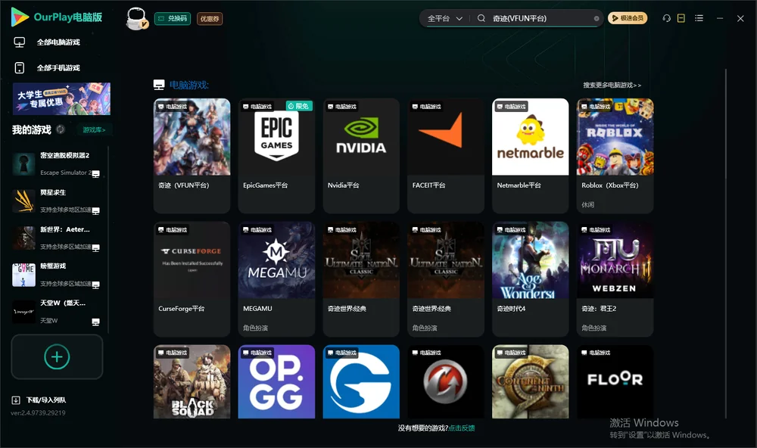Add a game with the plus button
757x448 pixels.
pyautogui.click(x=57, y=356)
